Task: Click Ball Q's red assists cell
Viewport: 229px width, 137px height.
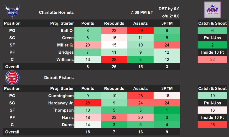Action: pos(140,31)
